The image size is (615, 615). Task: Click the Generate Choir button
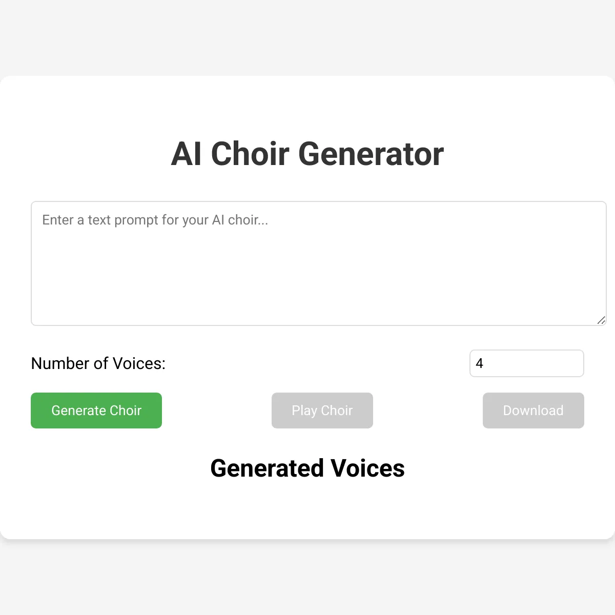point(96,411)
